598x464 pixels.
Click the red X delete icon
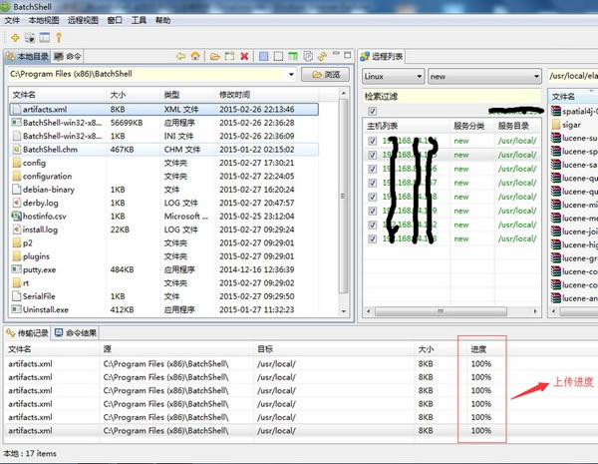(244, 56)
